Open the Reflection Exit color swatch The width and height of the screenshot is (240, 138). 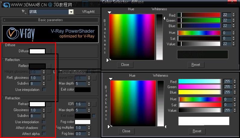(x=83, y=89)
